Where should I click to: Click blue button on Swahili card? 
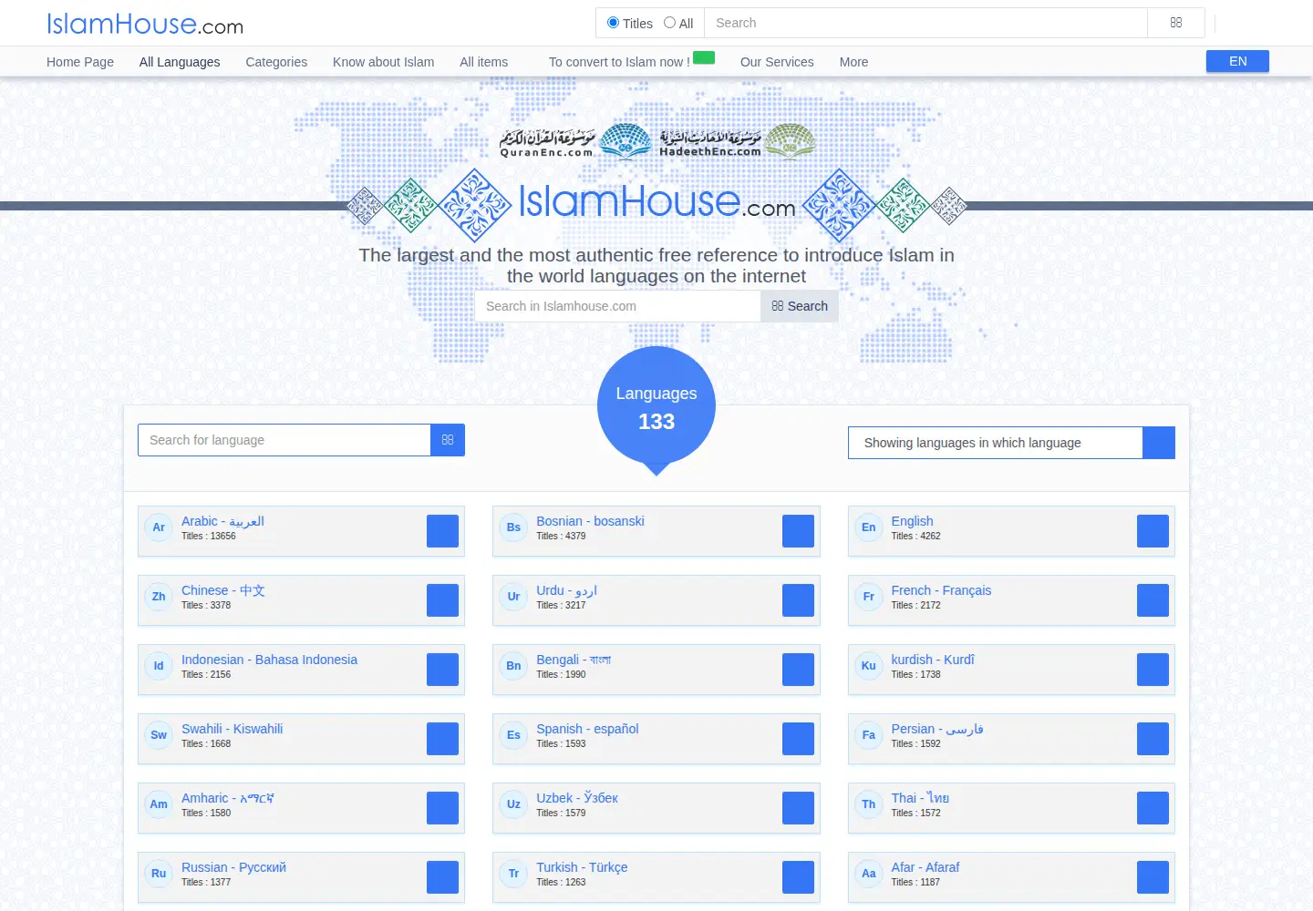click(x=442, y=739)
